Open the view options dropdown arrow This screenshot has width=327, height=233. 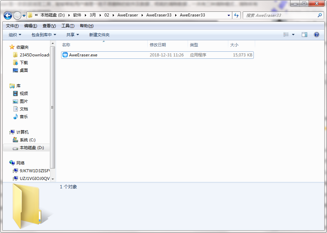[x=293, y=35]
